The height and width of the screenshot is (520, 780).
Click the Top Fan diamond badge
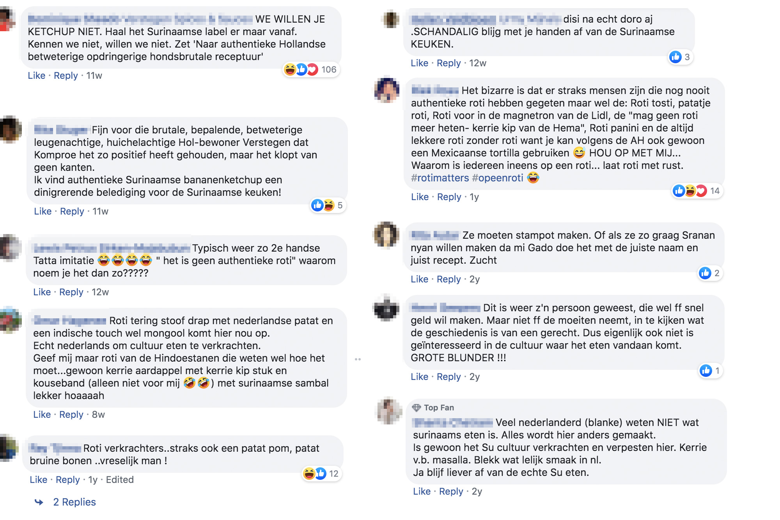(417, 408)
